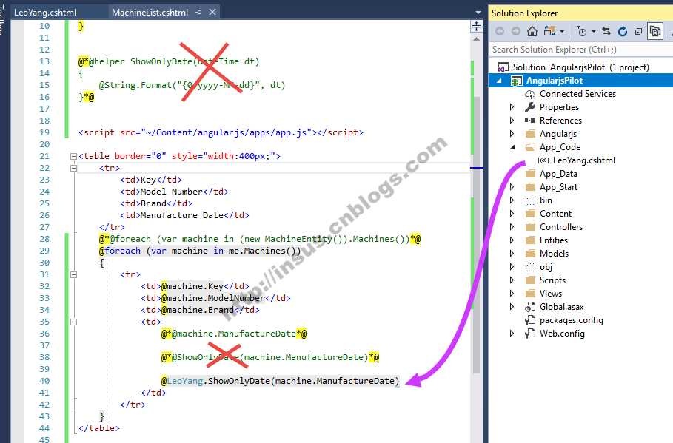673x443 pixels.
Task: Collapse the App_Code folder
Action: click(512, 147)
